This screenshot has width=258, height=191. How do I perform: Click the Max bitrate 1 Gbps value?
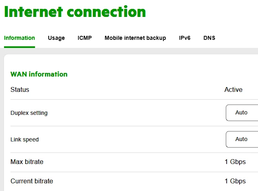point(235,162)
